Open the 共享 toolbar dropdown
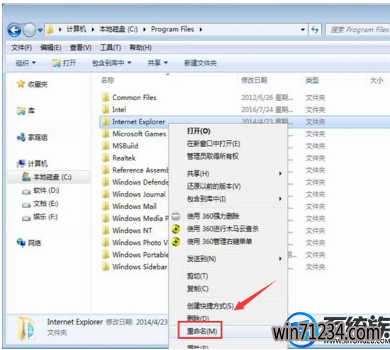 tap(157, 63)
